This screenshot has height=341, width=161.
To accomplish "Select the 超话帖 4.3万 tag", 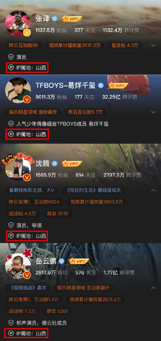I will 125,45.
